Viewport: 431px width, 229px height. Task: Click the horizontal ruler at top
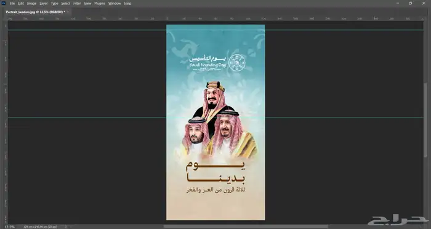216,18
